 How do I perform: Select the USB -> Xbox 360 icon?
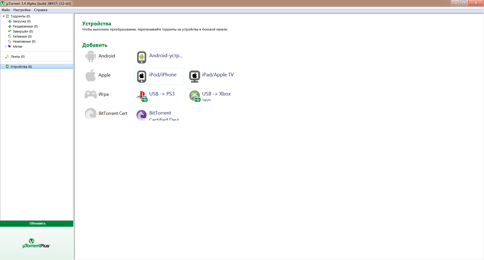tap(195, 96)
